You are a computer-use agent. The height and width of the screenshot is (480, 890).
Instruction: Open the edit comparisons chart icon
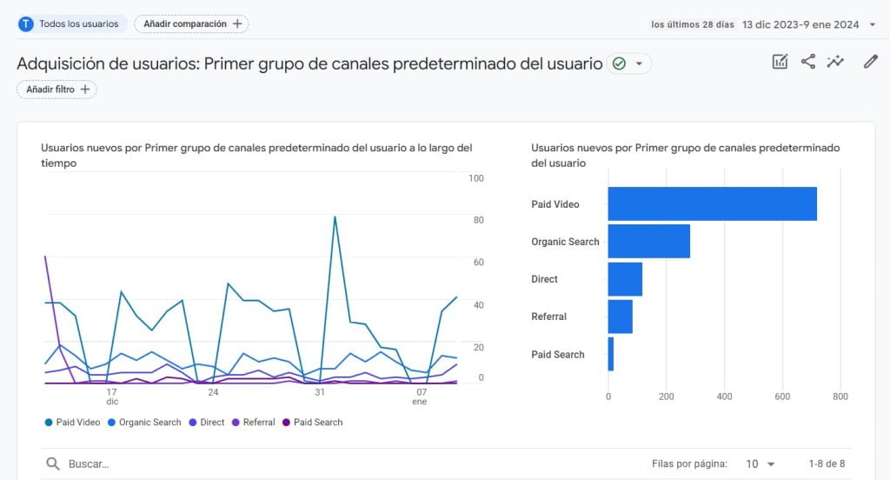pos(780,62)
